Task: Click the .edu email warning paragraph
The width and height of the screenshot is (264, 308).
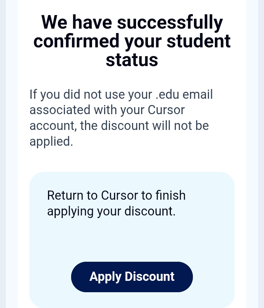Action: 121,118
